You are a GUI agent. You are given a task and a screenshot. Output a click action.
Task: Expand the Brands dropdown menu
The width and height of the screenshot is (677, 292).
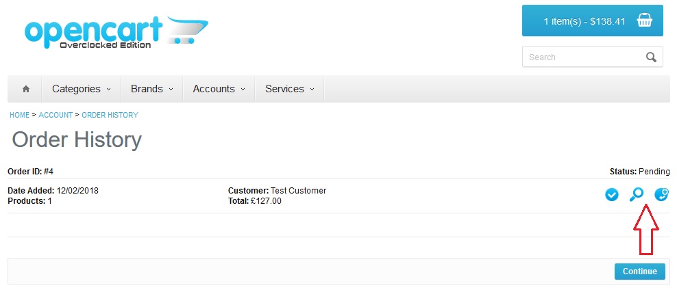[151, 89]
